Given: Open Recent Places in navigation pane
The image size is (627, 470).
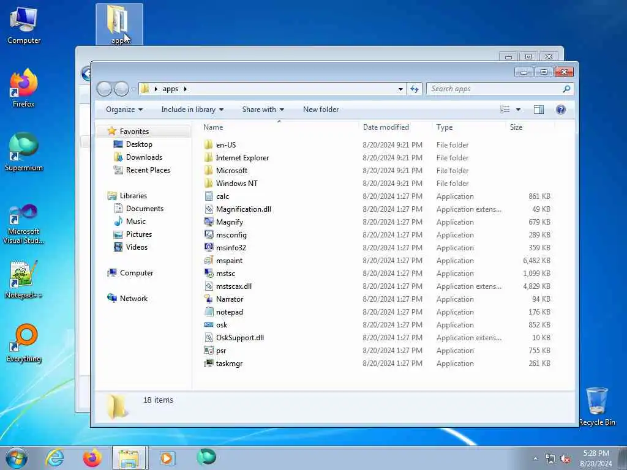Looking at the screenshot, I should pos(148,170).
